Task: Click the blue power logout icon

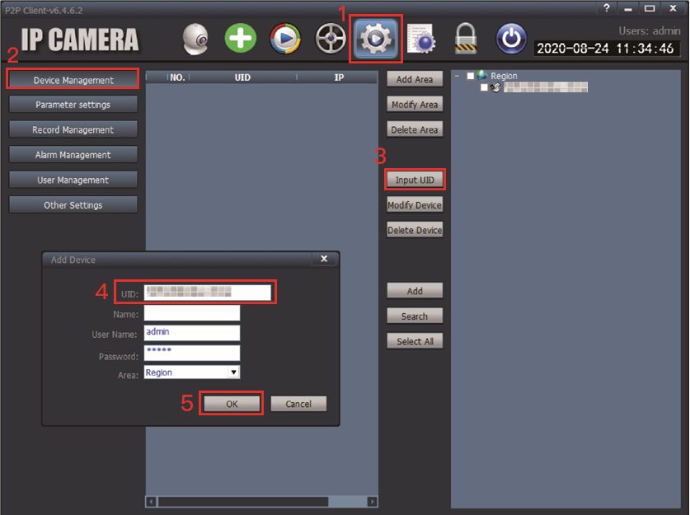Action: click(x=511, y=39)
